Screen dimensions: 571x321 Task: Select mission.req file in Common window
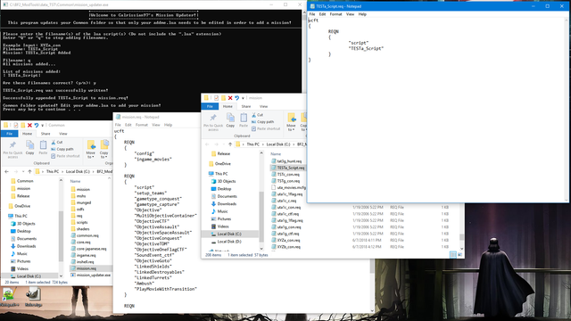(x=87, y=268)
